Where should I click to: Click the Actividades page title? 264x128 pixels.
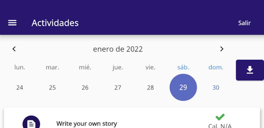pyautogui.click(x=55, y=23)
